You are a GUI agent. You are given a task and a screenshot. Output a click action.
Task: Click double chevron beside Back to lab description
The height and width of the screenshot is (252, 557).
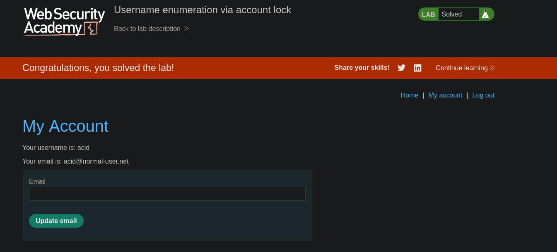coord(186,29)
